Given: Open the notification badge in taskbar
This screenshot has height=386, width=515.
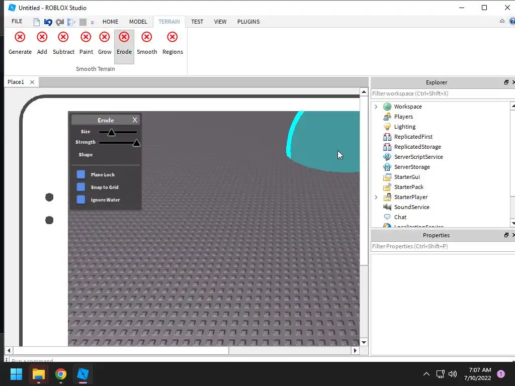Looking at the screenshot, I should (x=501, y=374).
